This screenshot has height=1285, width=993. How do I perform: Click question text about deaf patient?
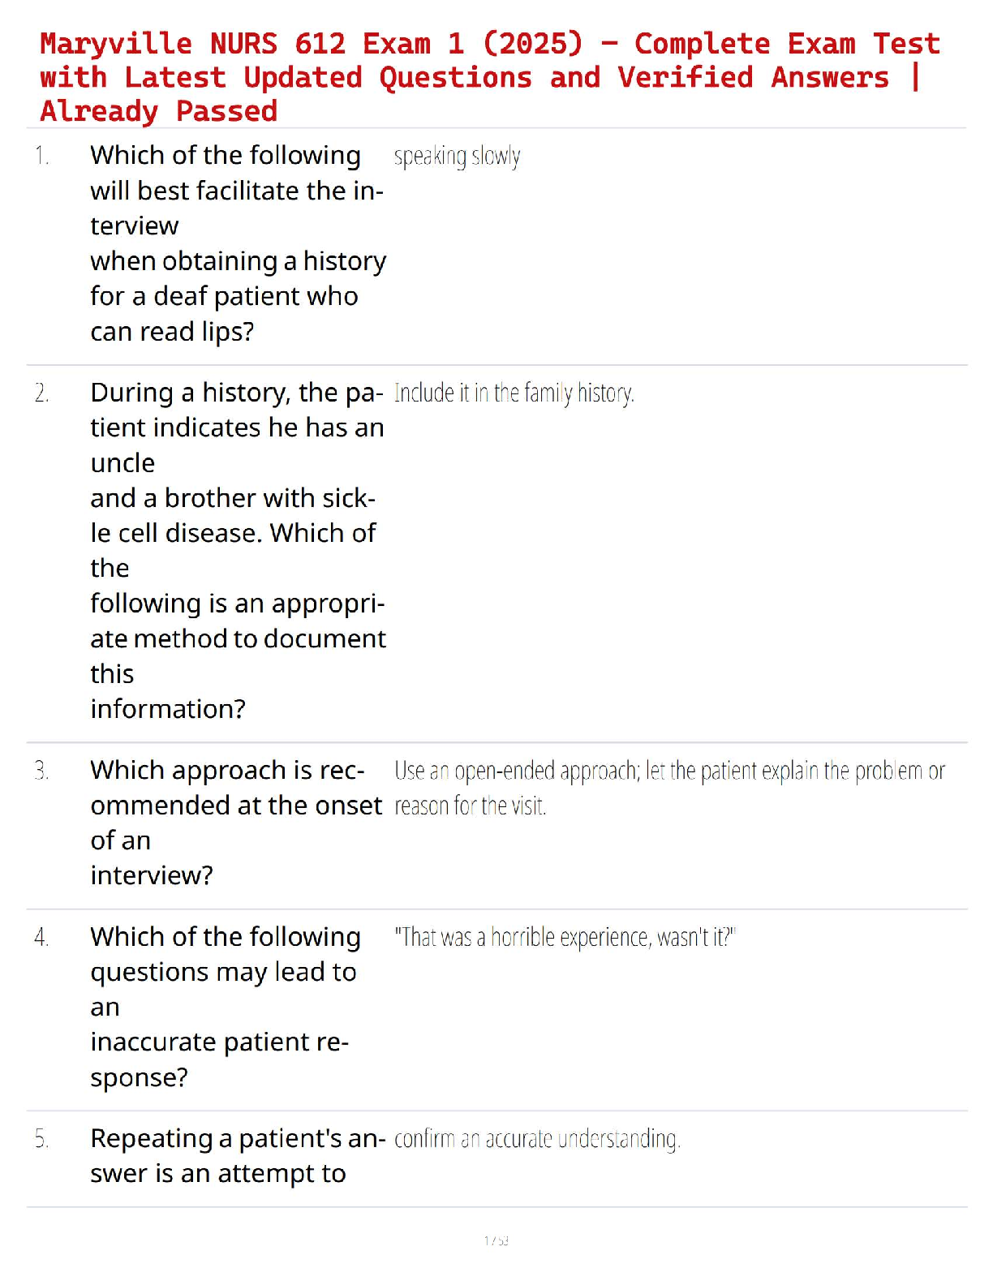239,243
